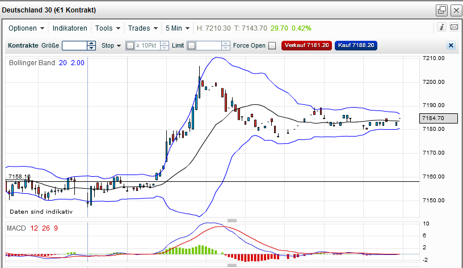This screenshot has width=463, height=268.
Task: Detach chart with pop-out window icon
Action: (x=442, y=10)
